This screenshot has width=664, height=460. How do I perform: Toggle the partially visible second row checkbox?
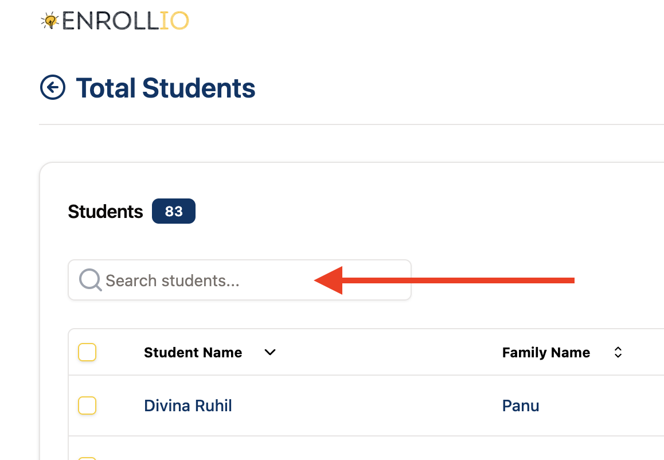click(x=87, y=458)
